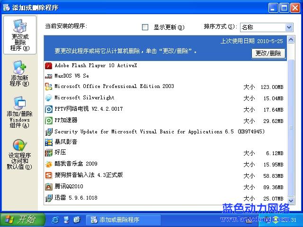Open the 开始 Start menu

coord(20,220)
